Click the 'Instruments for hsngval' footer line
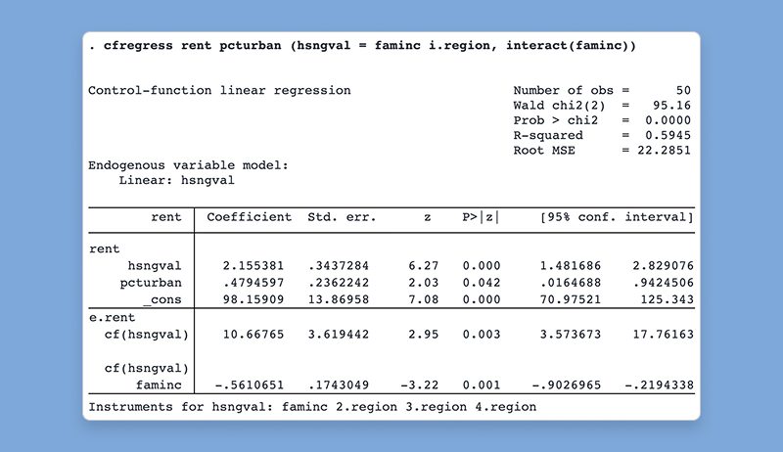Image resolution: width=783 pixels, height=452 pixels. [x=312, y=405]
